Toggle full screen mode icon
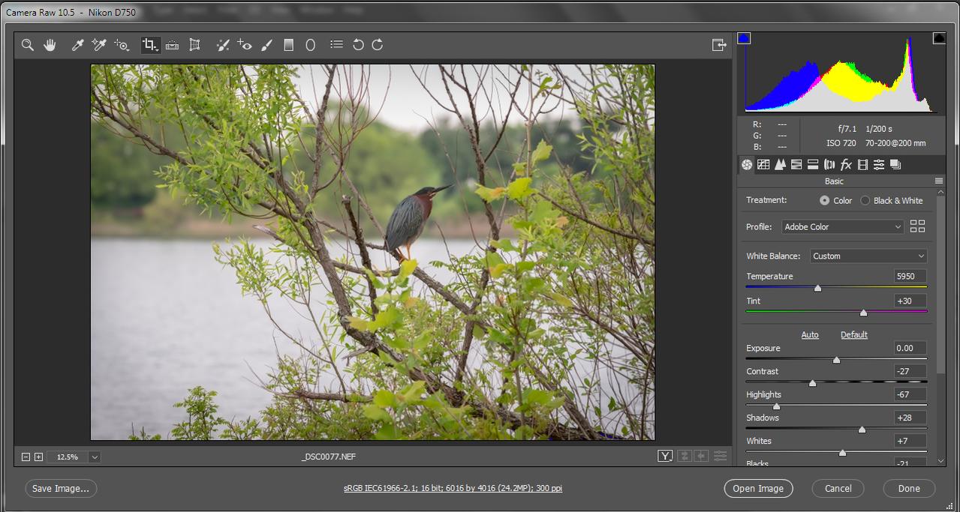This screenshot has width=960, height=512. click(x=719, y=45)
